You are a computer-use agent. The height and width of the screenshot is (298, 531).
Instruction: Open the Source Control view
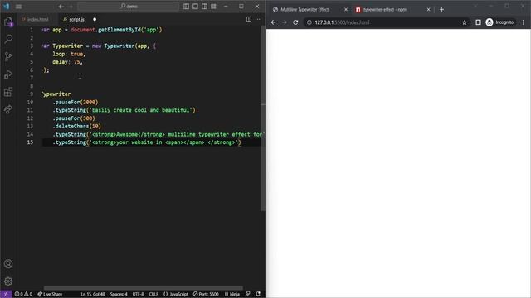(x=8, y=56)
